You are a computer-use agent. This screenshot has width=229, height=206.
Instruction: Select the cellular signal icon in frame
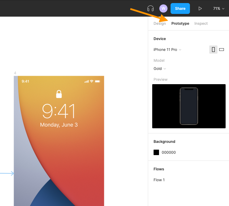[86, 81]
